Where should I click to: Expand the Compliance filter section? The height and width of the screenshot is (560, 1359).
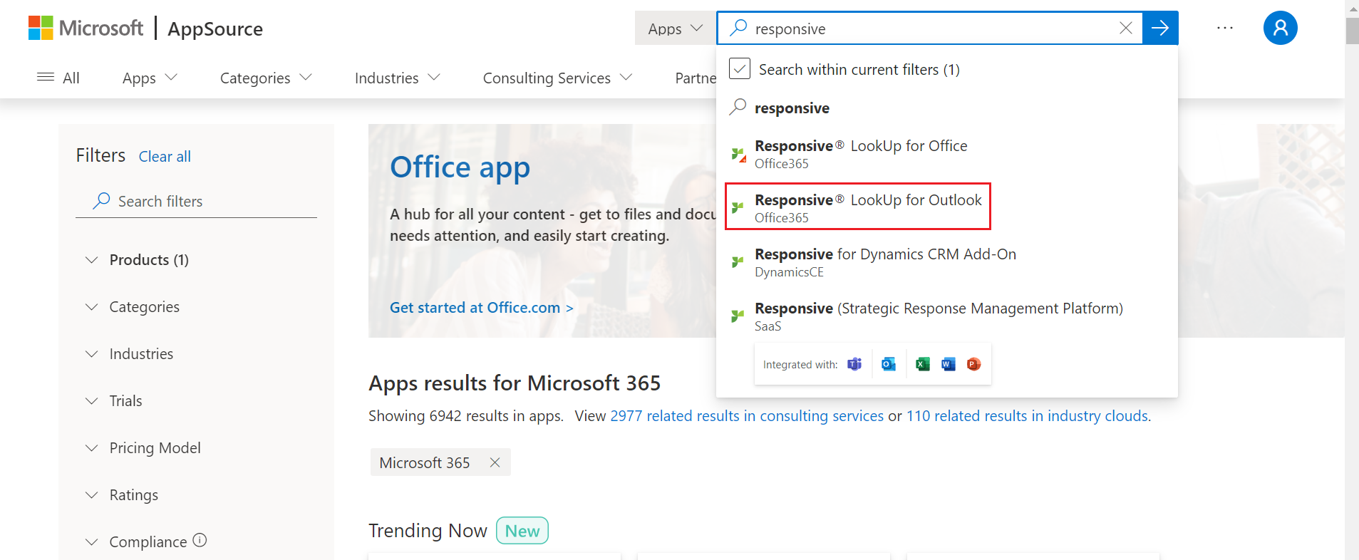135,542
